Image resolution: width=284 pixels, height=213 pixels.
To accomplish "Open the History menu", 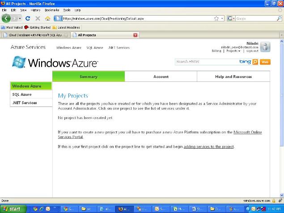I will 35,10.
